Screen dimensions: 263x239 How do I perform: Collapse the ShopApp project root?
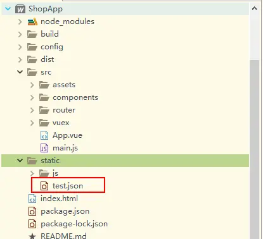click(8, 9)
